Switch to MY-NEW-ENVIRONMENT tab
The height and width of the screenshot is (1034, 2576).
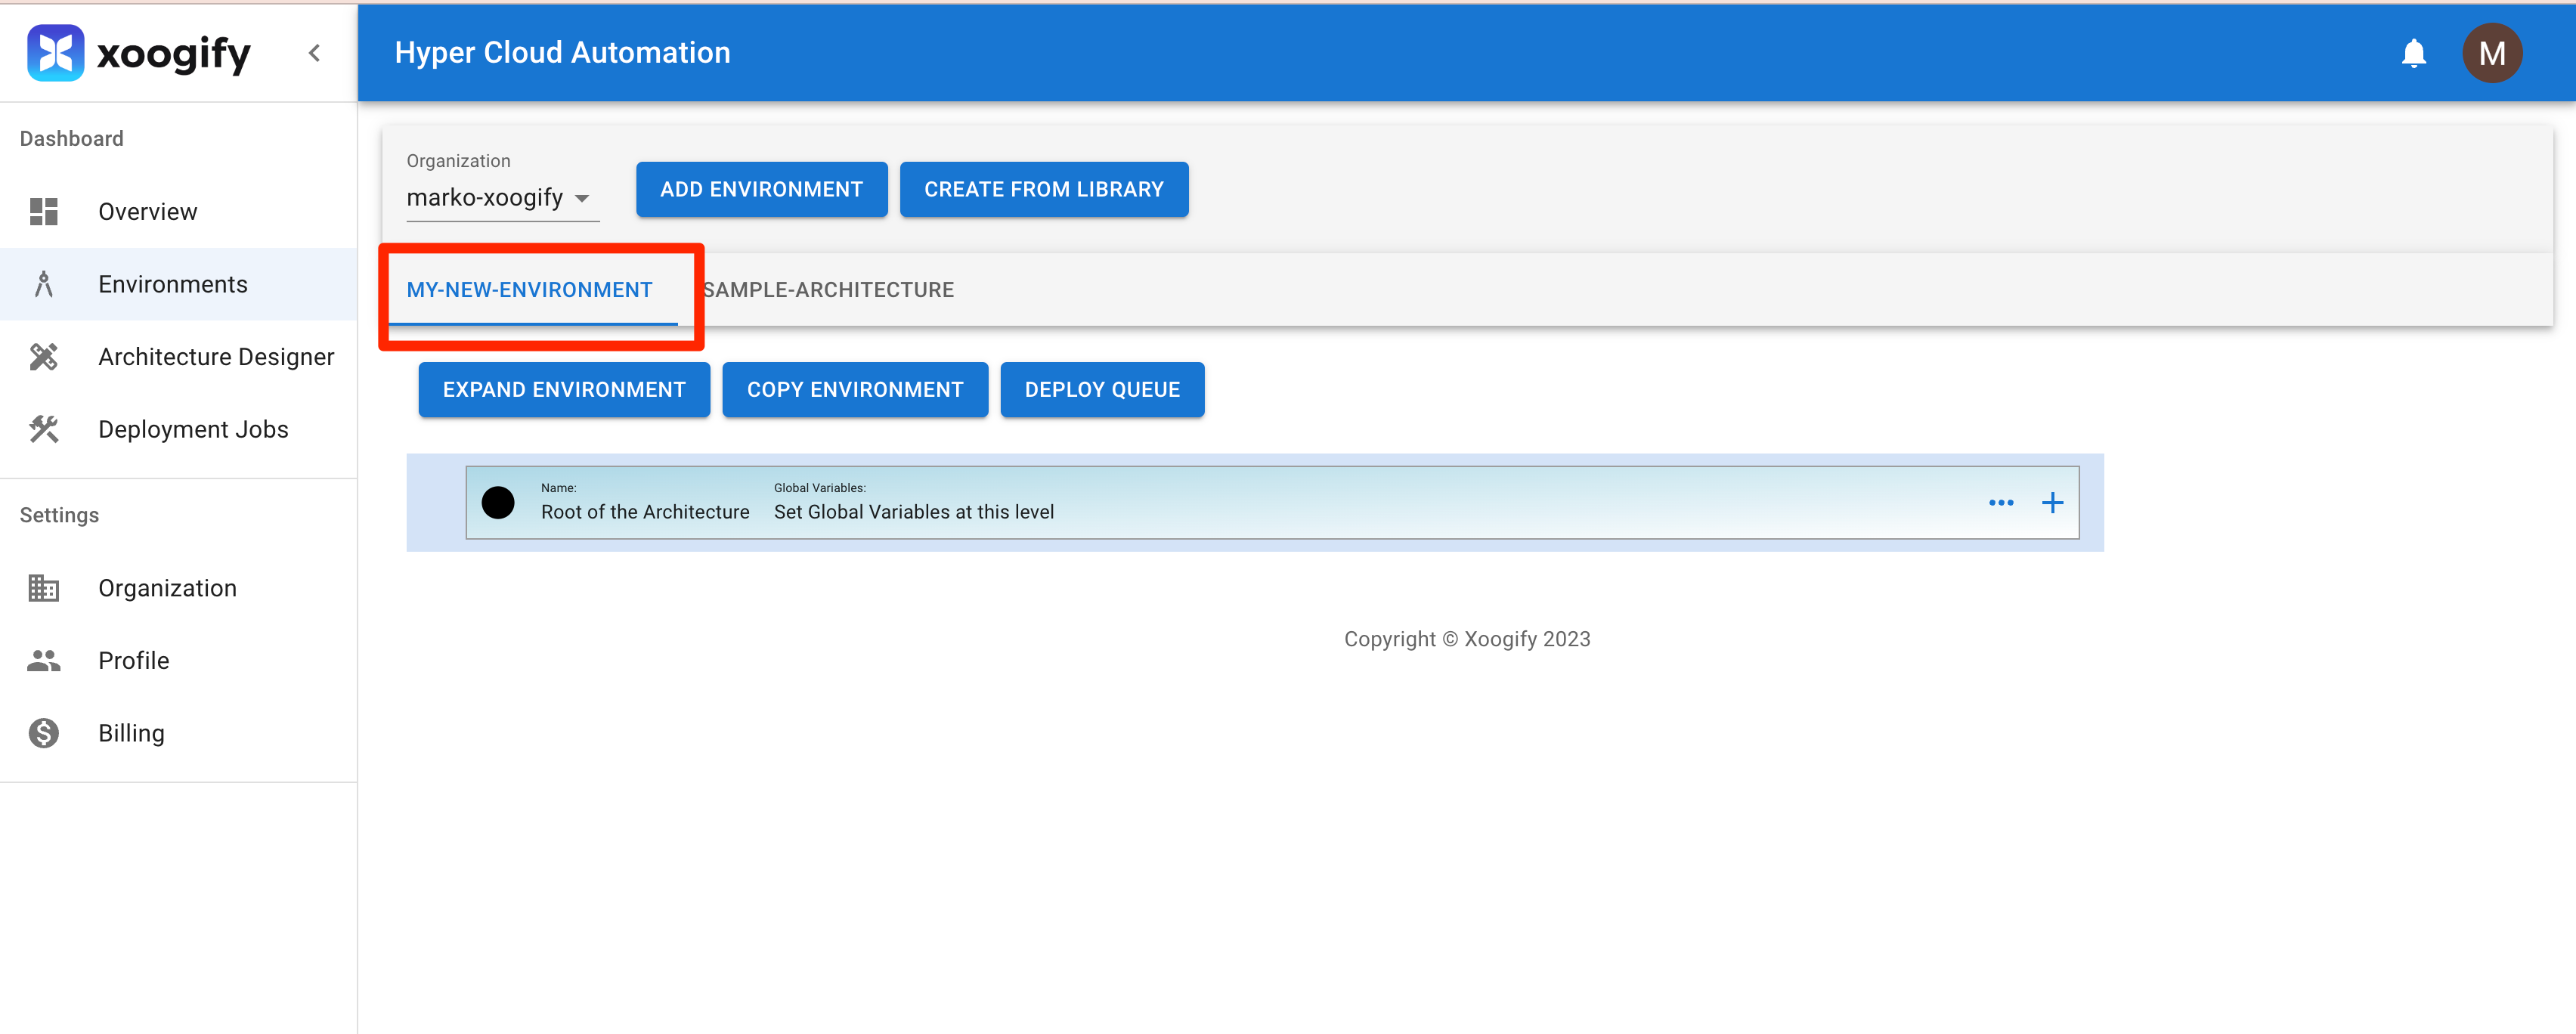529,290
